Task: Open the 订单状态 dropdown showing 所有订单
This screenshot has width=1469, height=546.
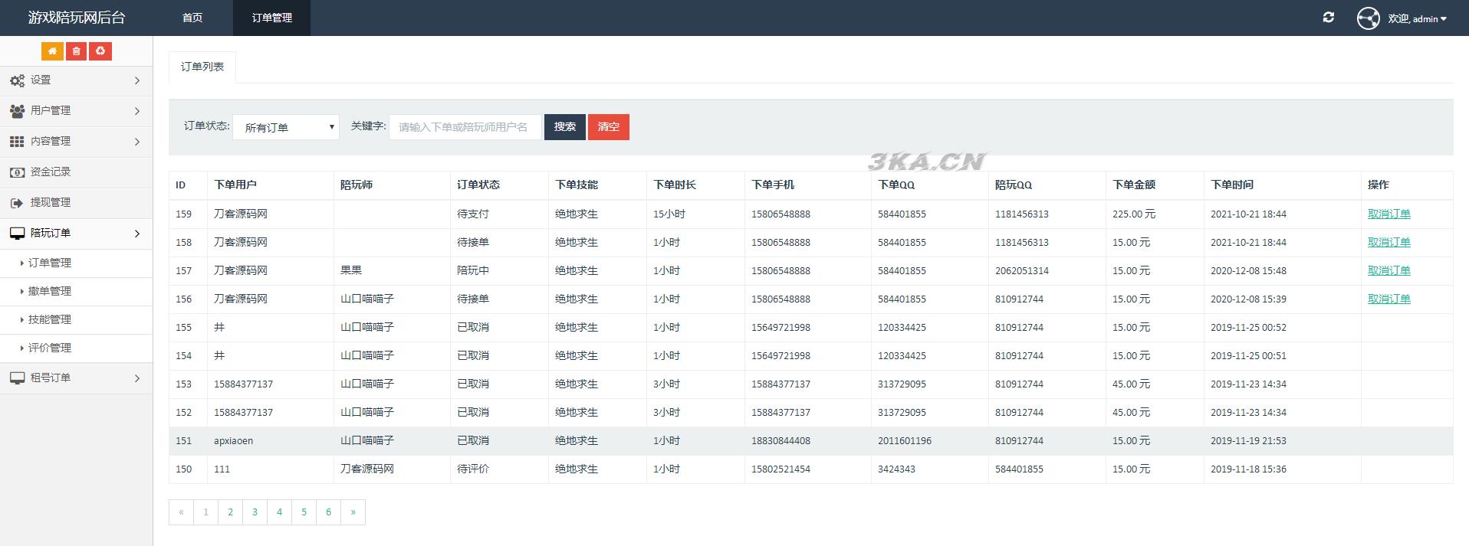Action: (x=286, y=127)
